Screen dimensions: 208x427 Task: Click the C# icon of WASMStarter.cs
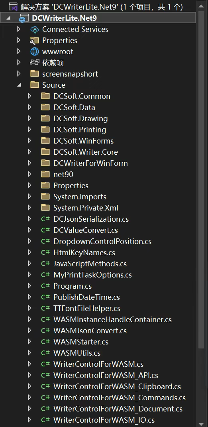[x=45, y=342]
